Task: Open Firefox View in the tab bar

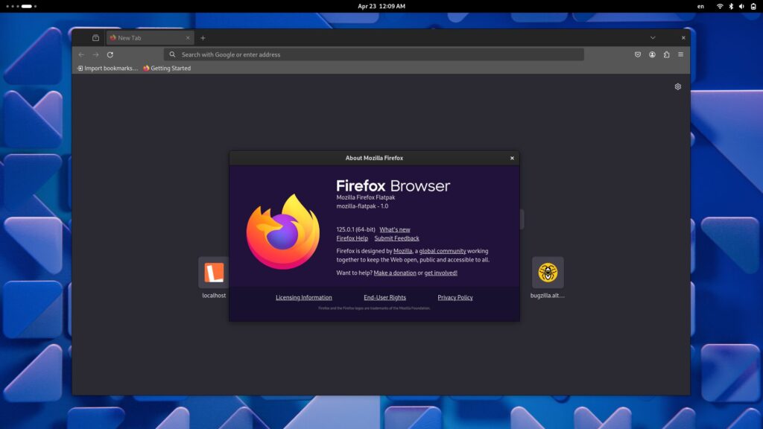Action: coord(95,37)
